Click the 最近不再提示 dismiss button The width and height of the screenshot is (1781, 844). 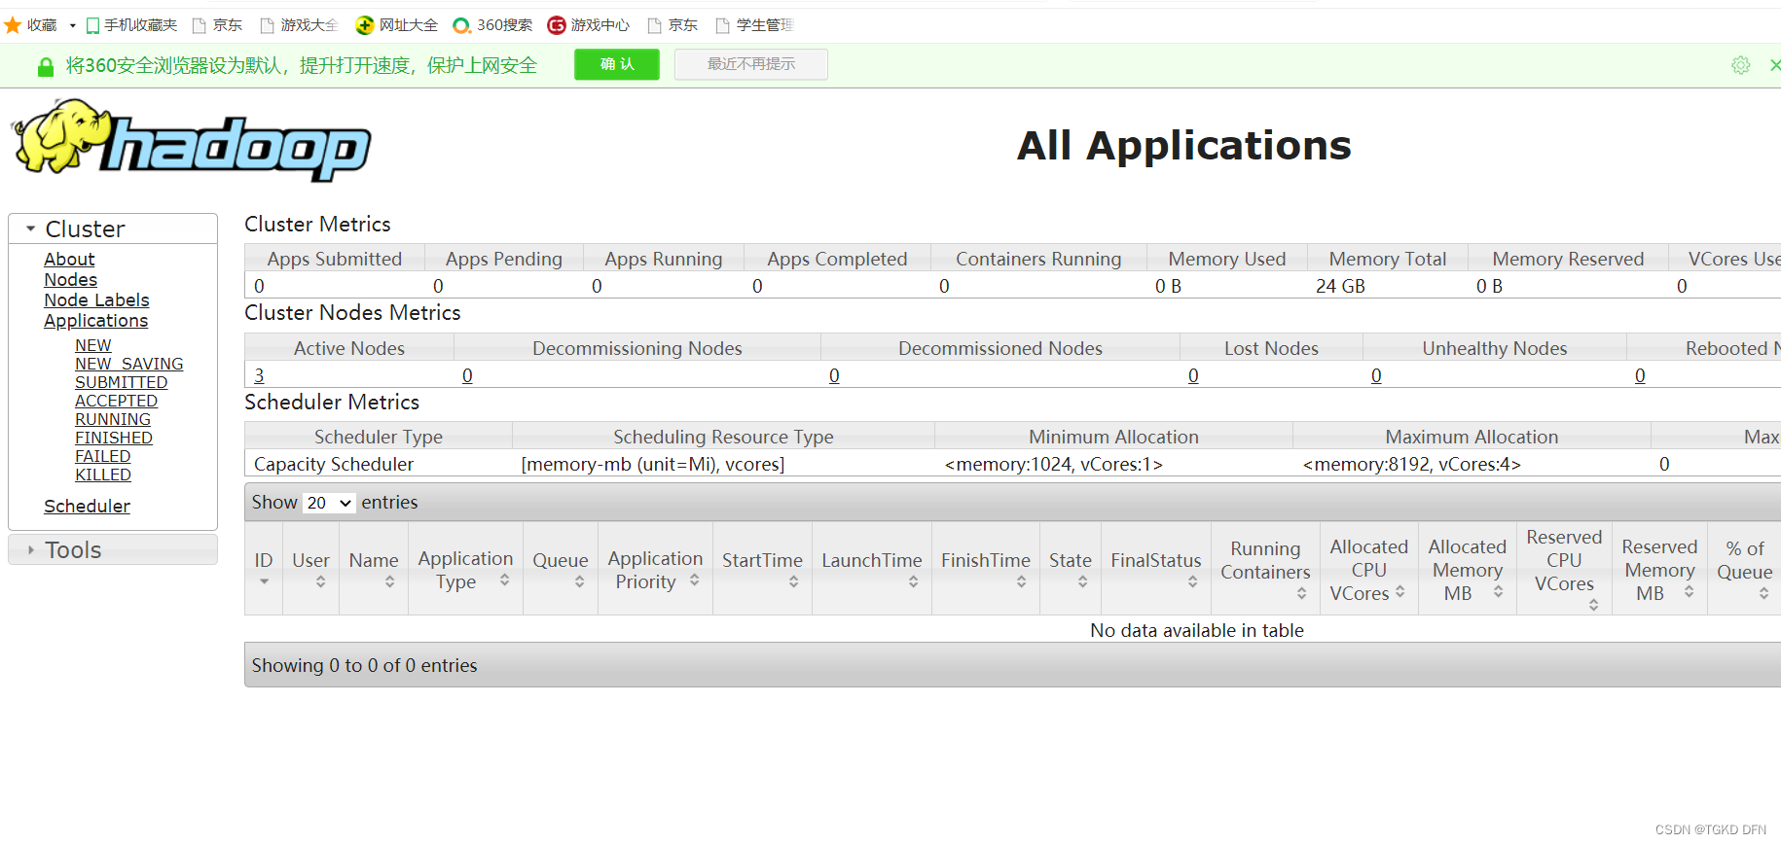tap(751, 64)
